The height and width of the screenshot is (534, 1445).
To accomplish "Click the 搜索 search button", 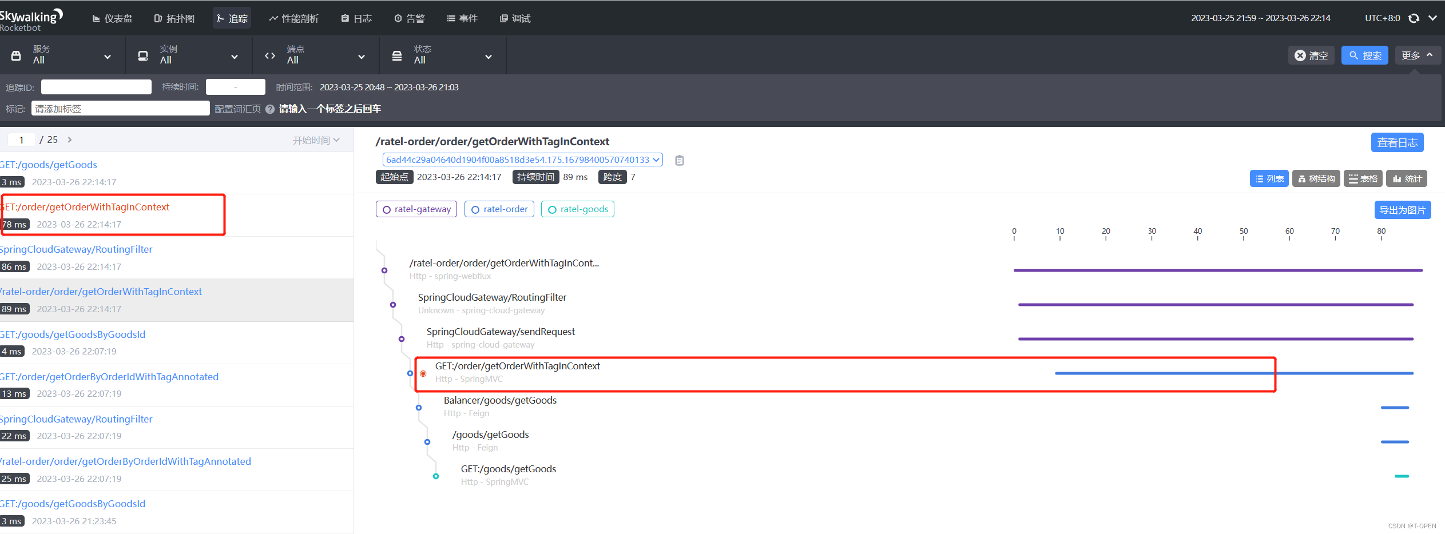I will [x=1364, y=55].
